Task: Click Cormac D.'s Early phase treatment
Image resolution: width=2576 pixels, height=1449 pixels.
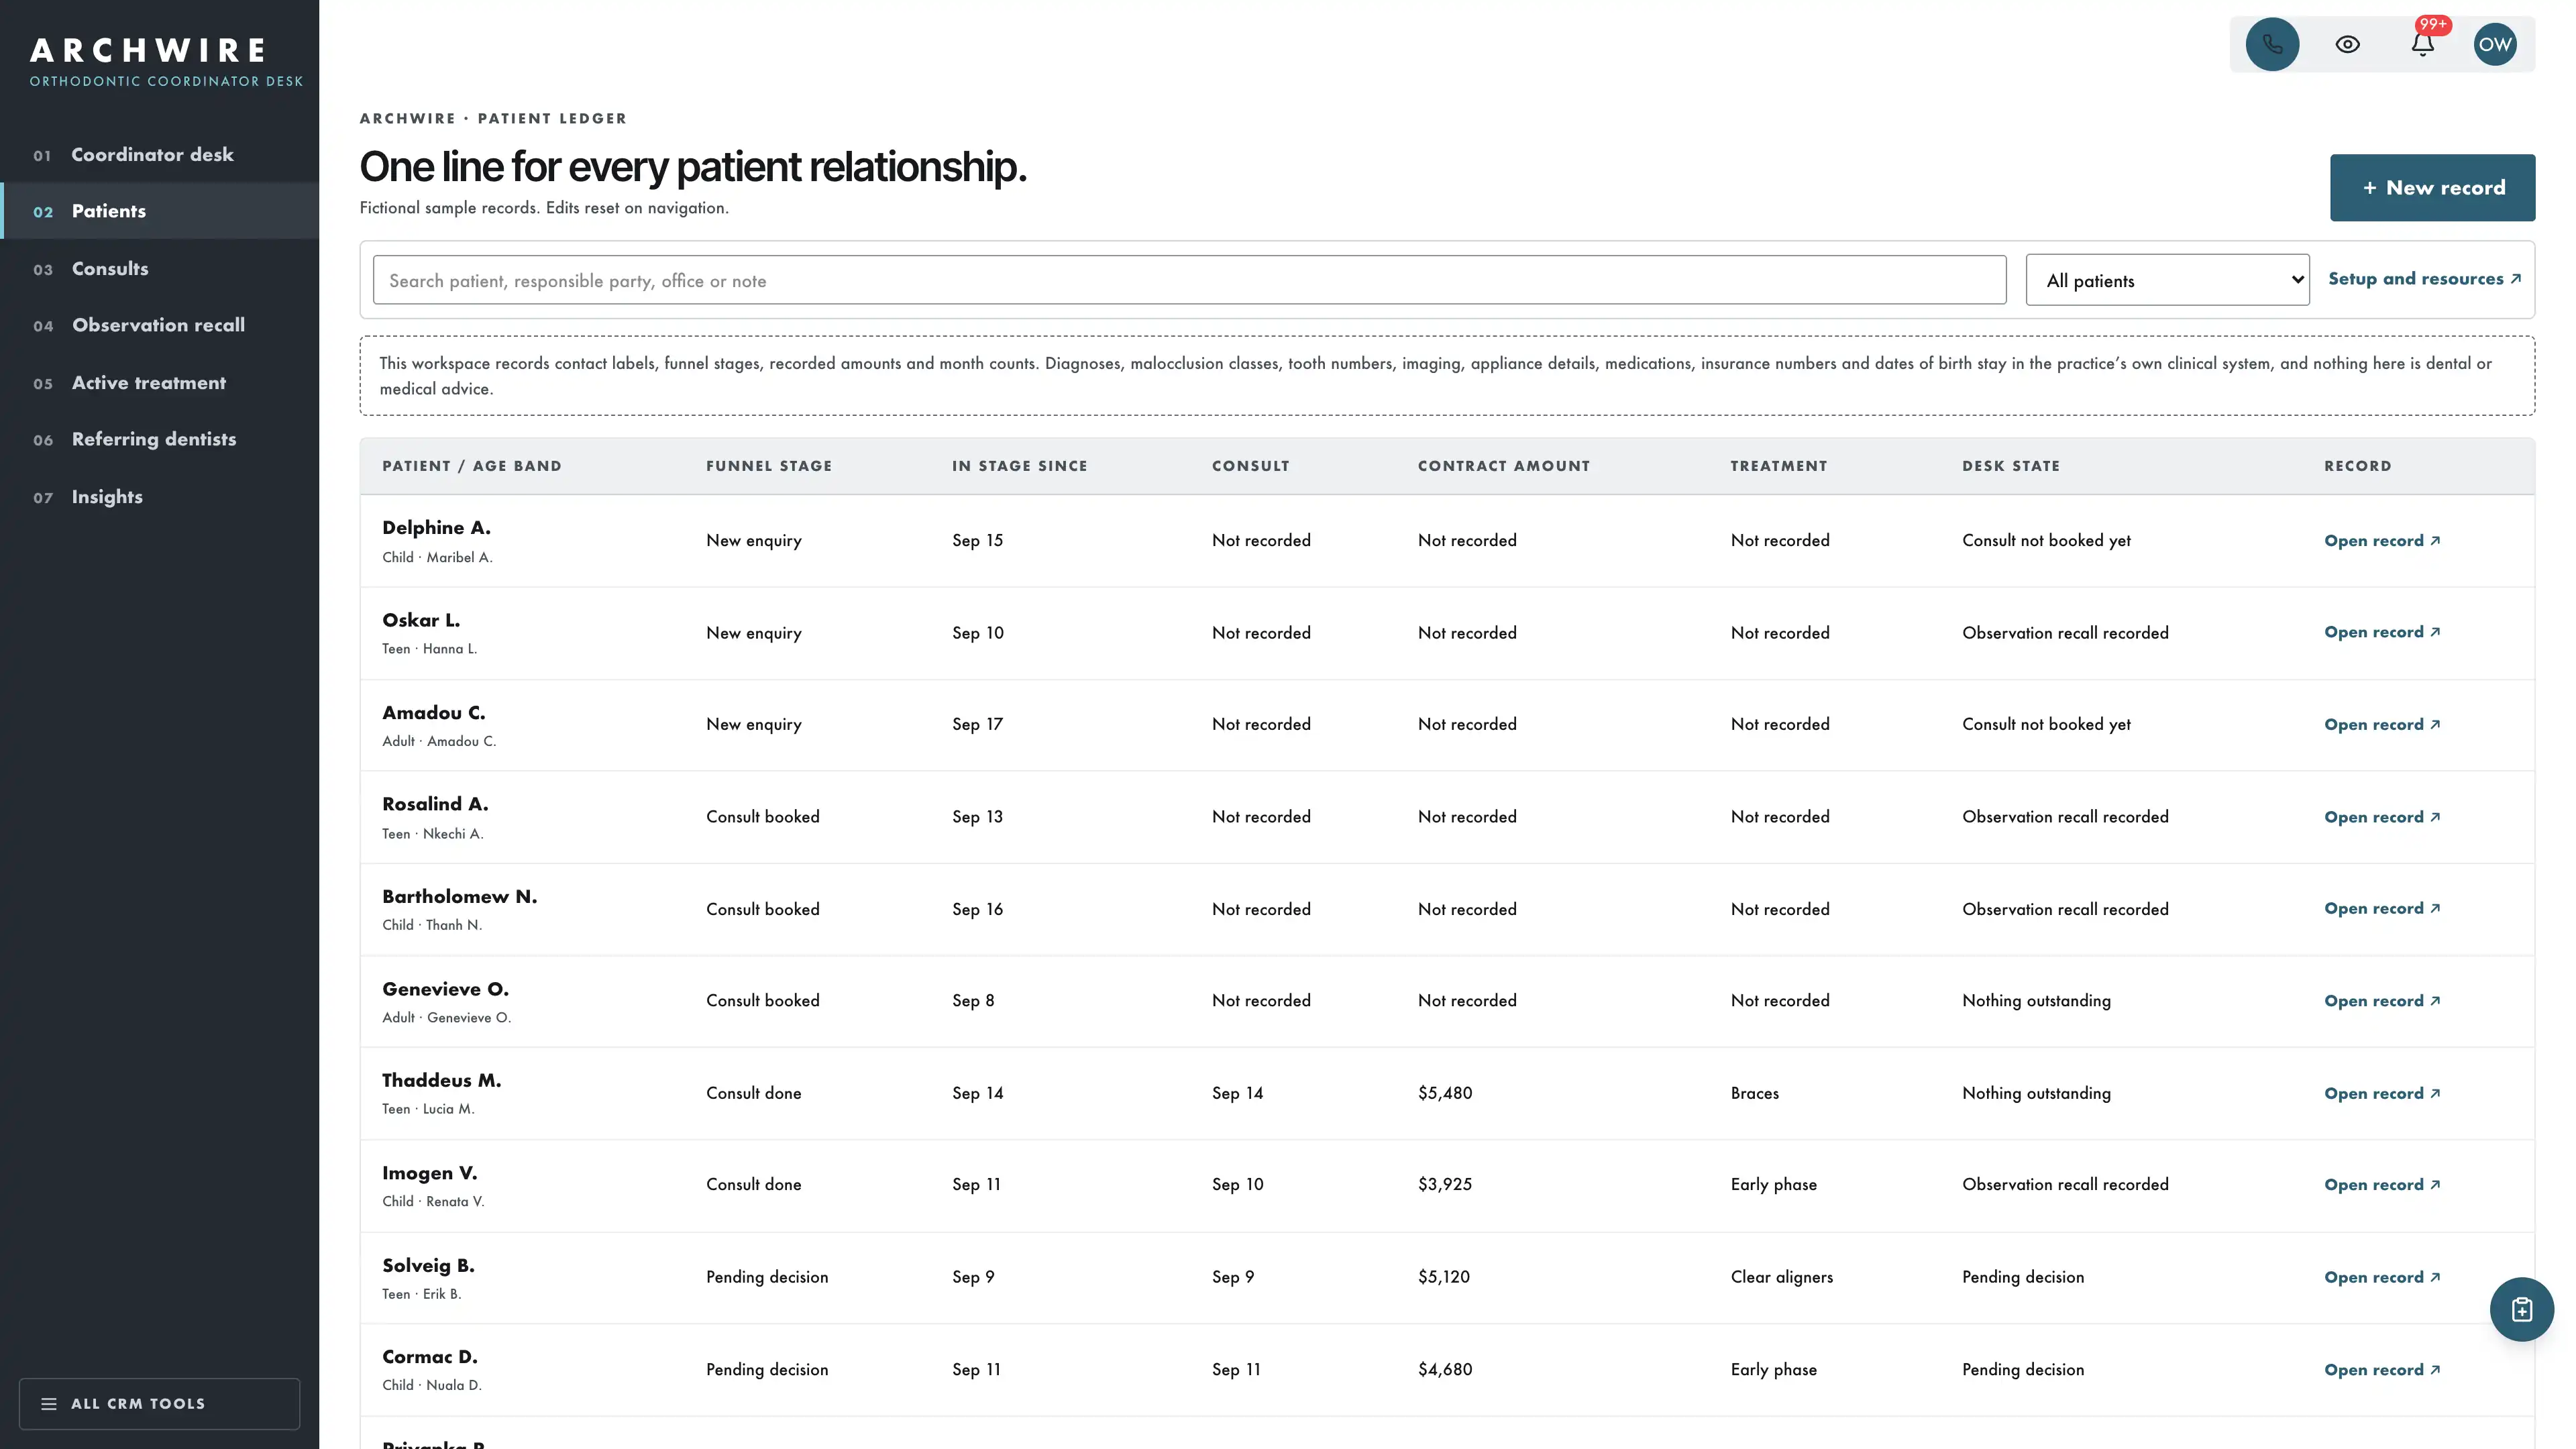Action: tap(1773, 1370)
